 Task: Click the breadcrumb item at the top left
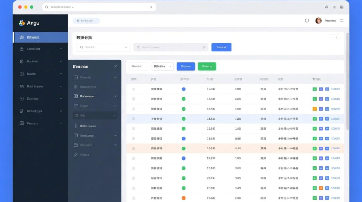pos(86,20)
